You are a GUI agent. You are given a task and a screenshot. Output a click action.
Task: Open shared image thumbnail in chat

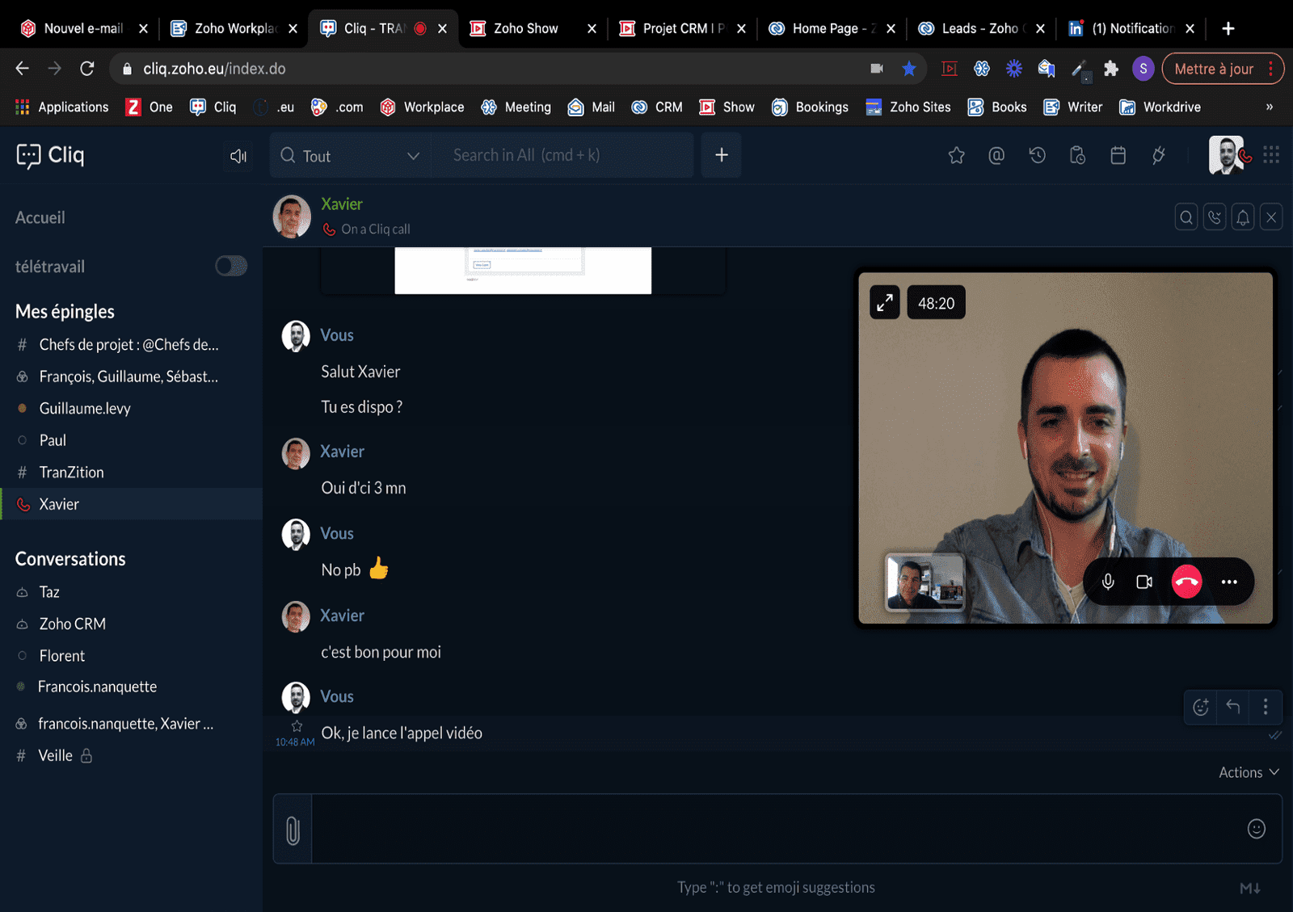click(x=523, y=271)
